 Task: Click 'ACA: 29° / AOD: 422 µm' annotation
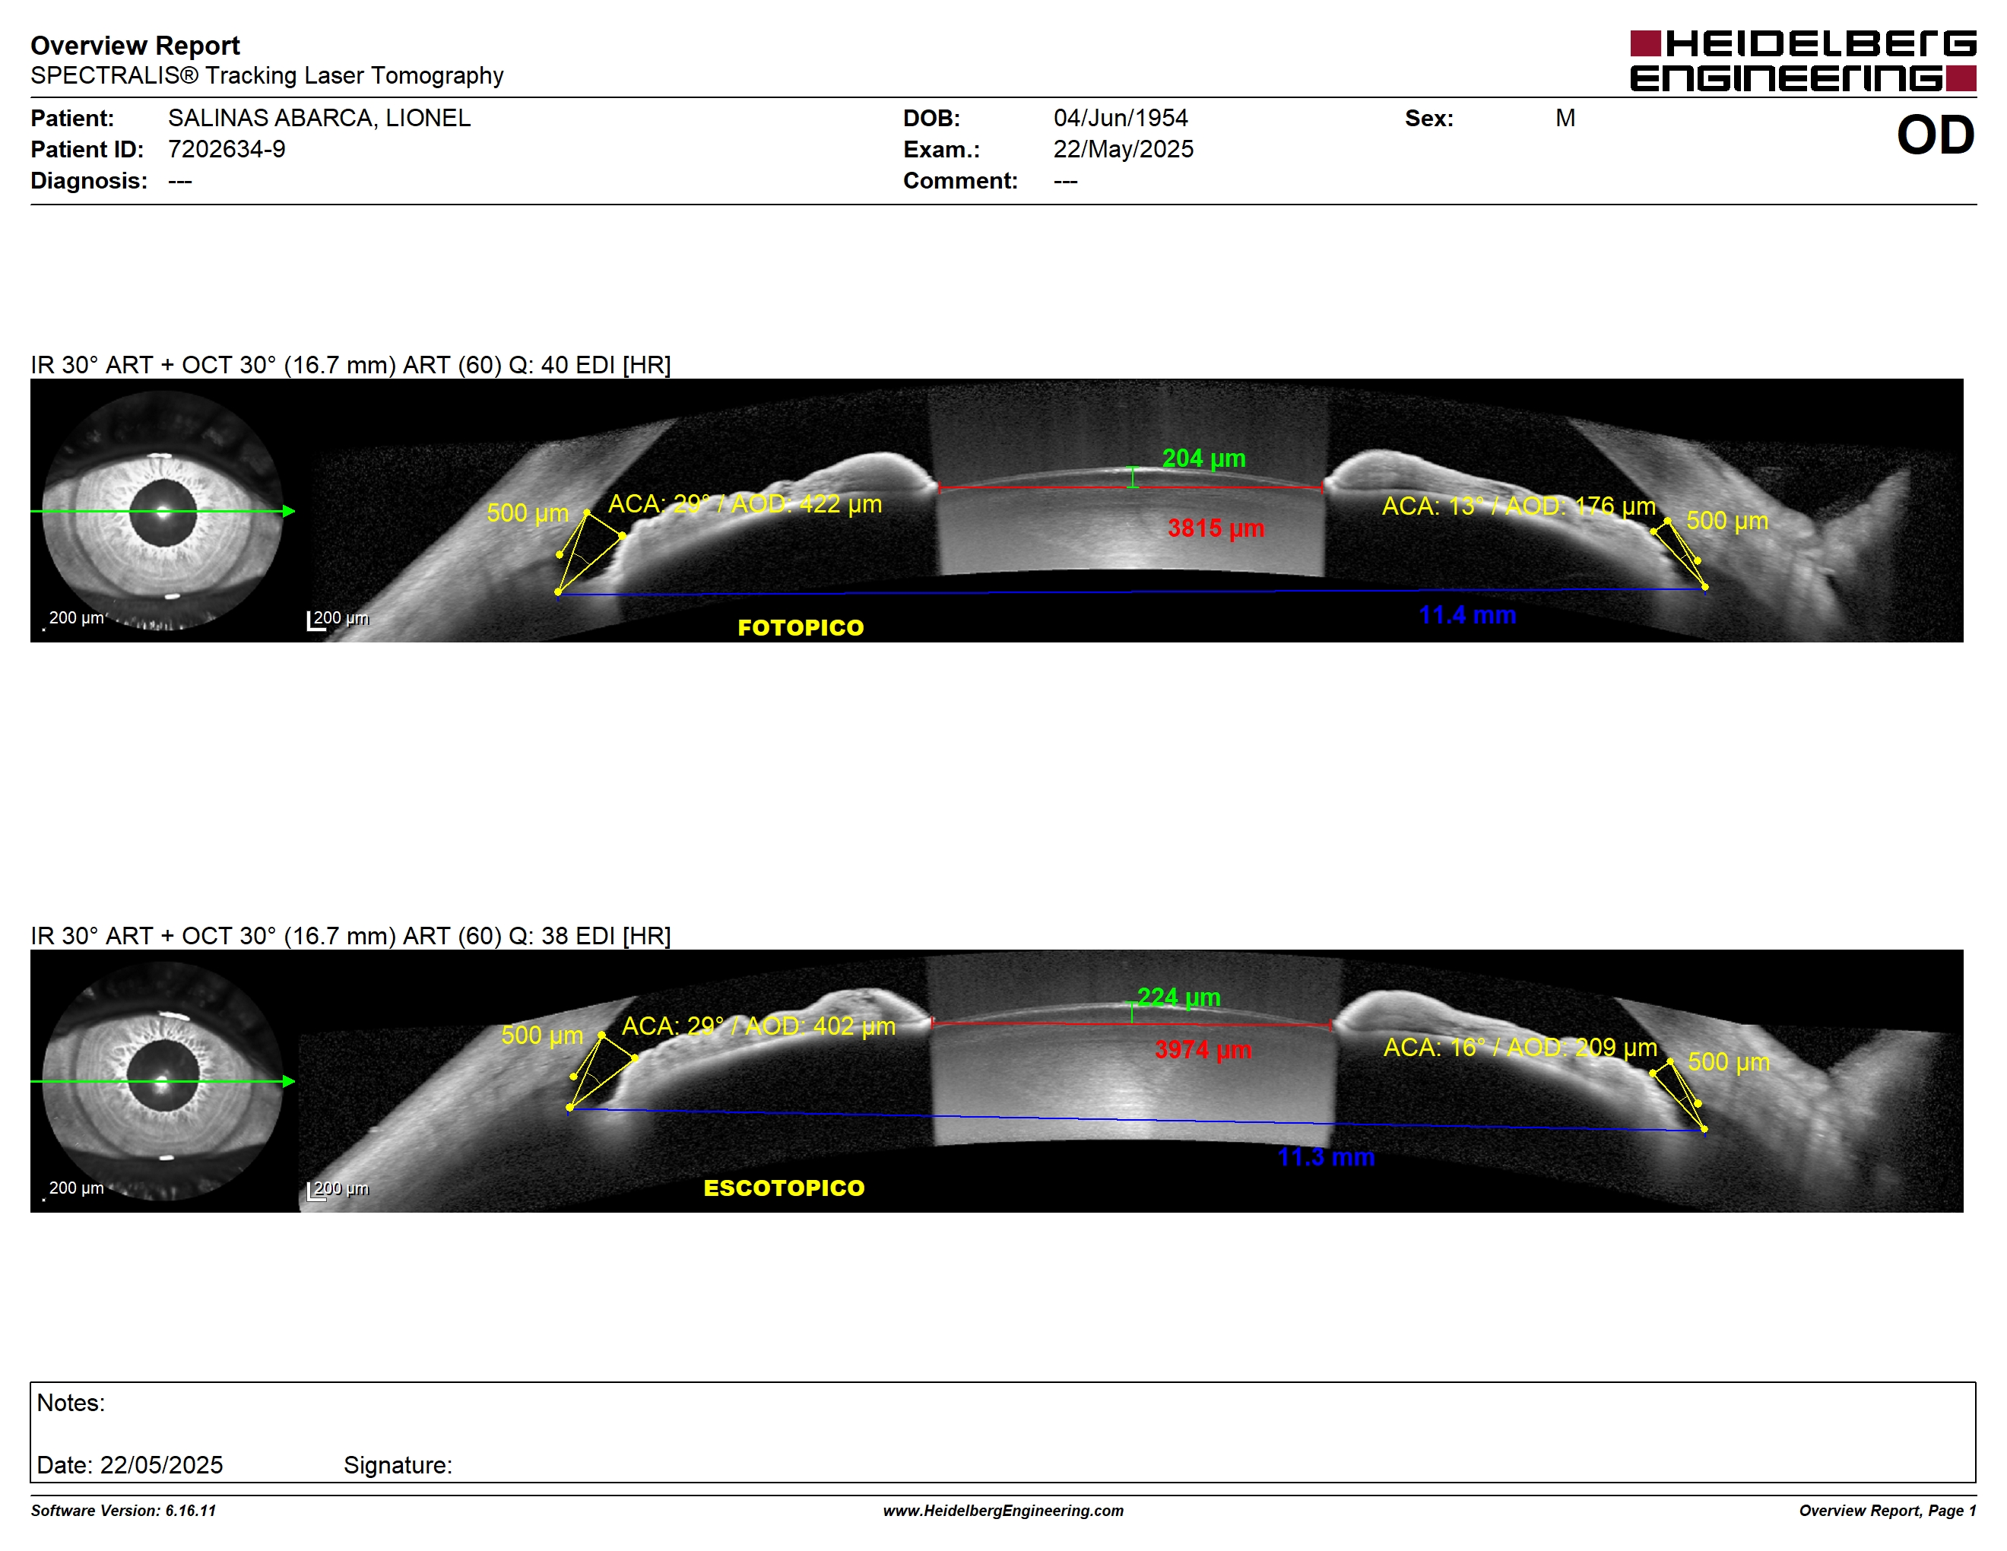(x=744, y=503)
